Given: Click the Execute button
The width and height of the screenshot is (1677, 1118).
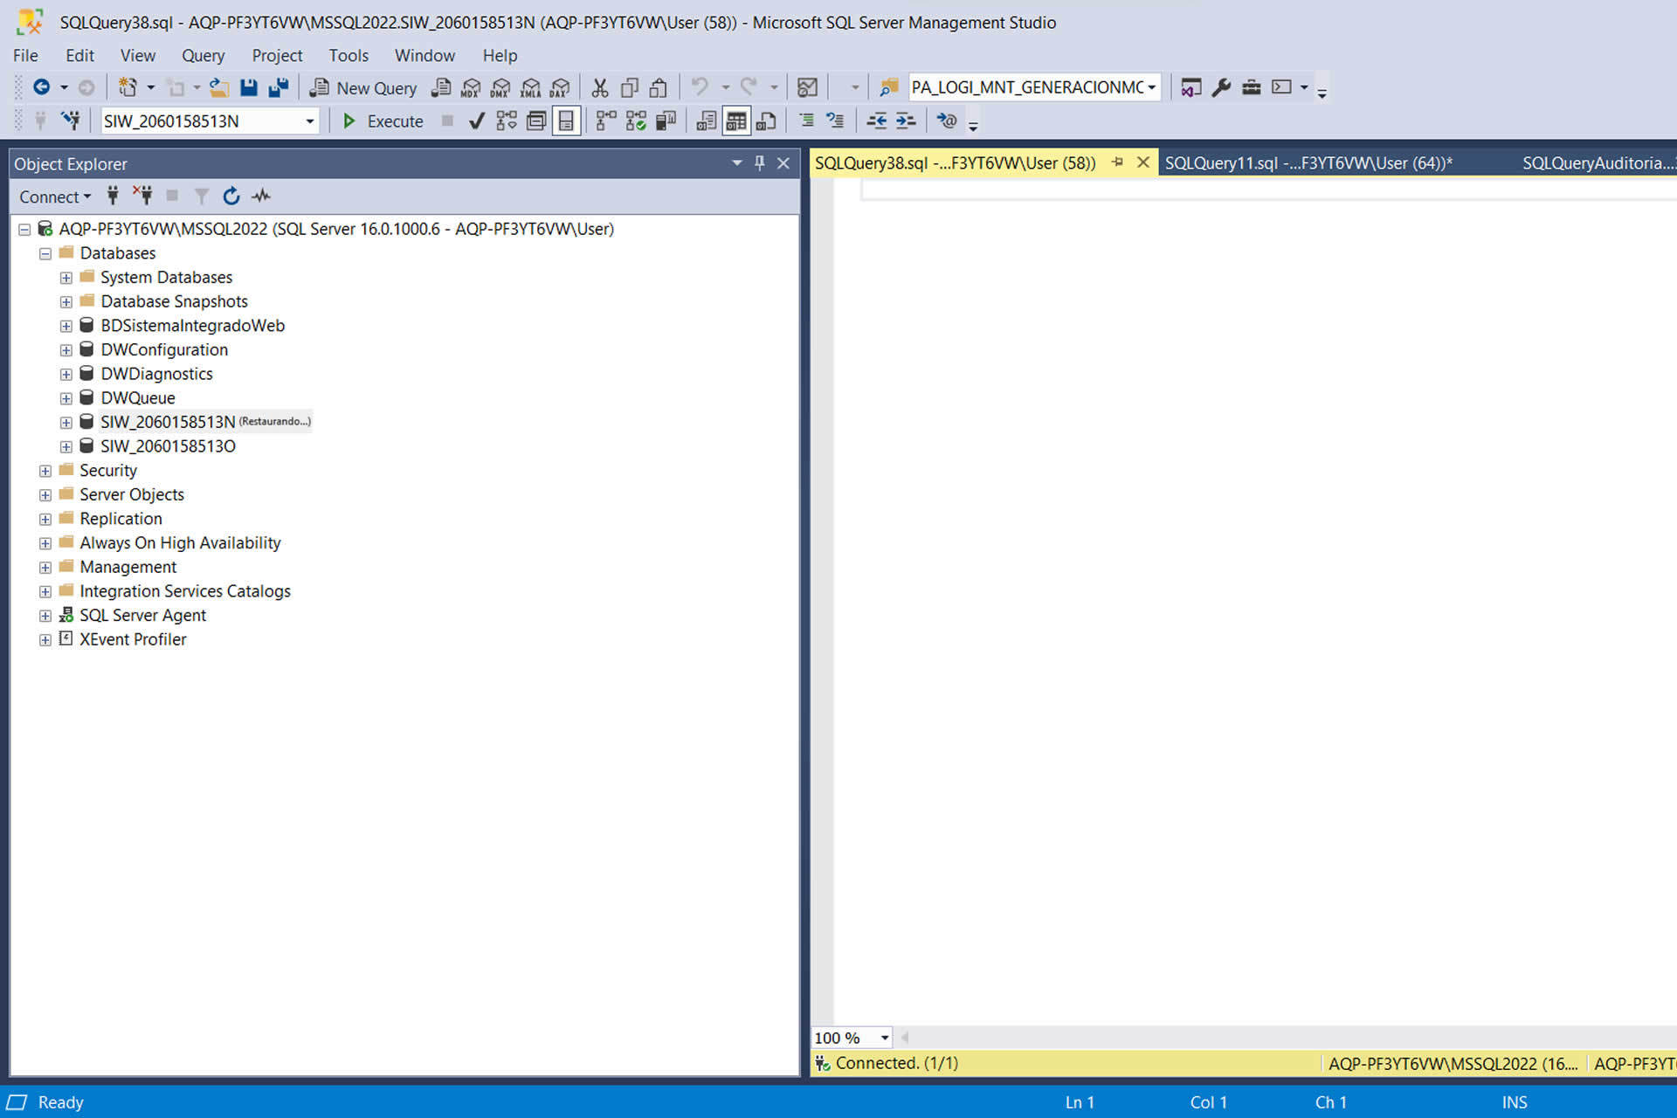Looking at the screenshot, I should coord(383,121).
